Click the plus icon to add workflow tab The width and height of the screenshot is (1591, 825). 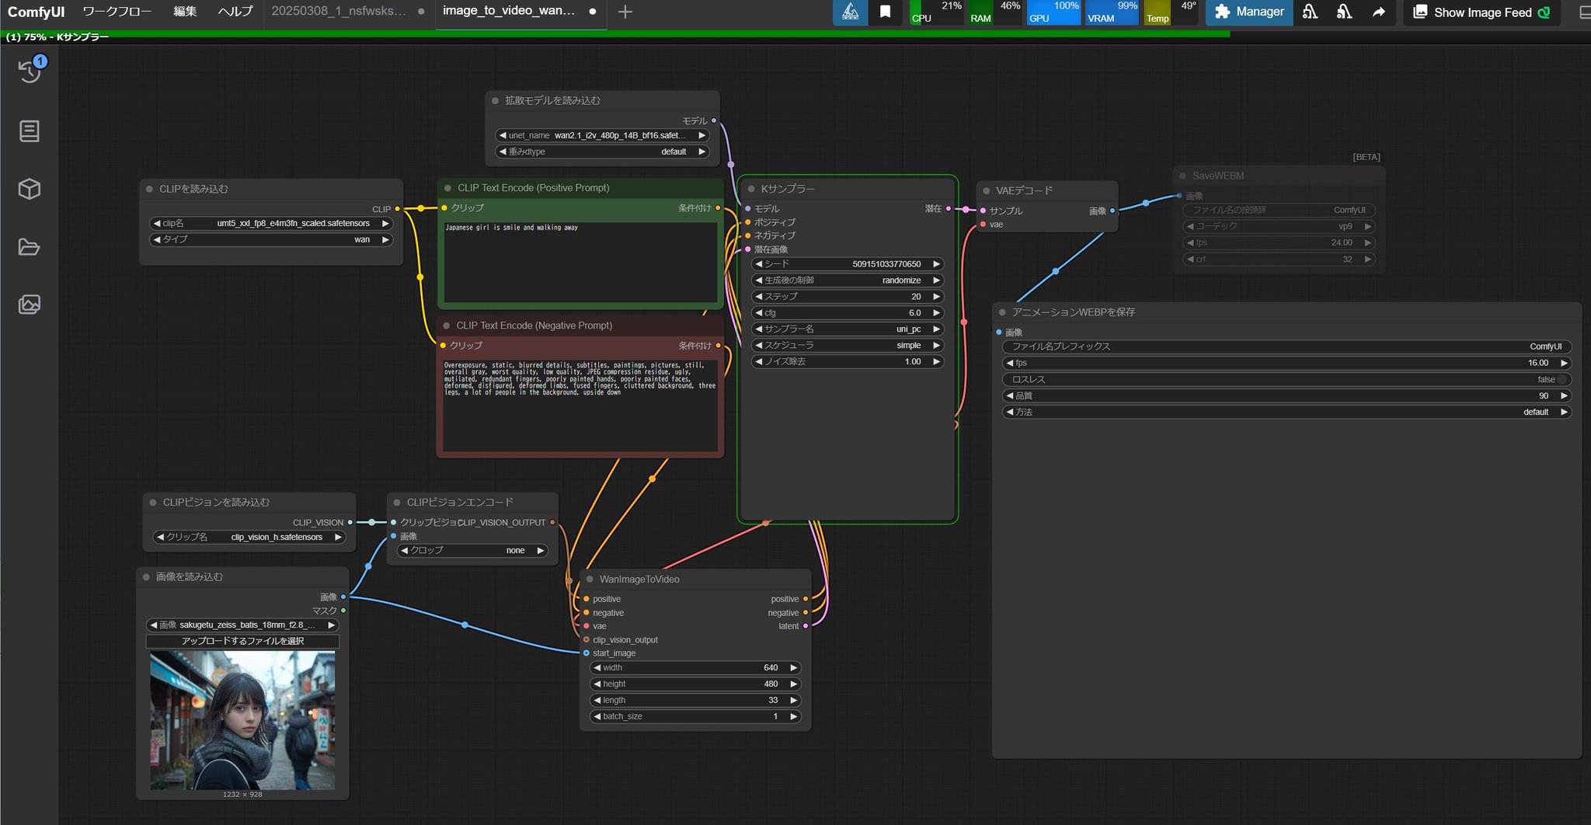click(625, 12)
